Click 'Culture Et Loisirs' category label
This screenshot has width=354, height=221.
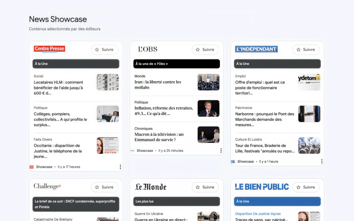[248, 139]
